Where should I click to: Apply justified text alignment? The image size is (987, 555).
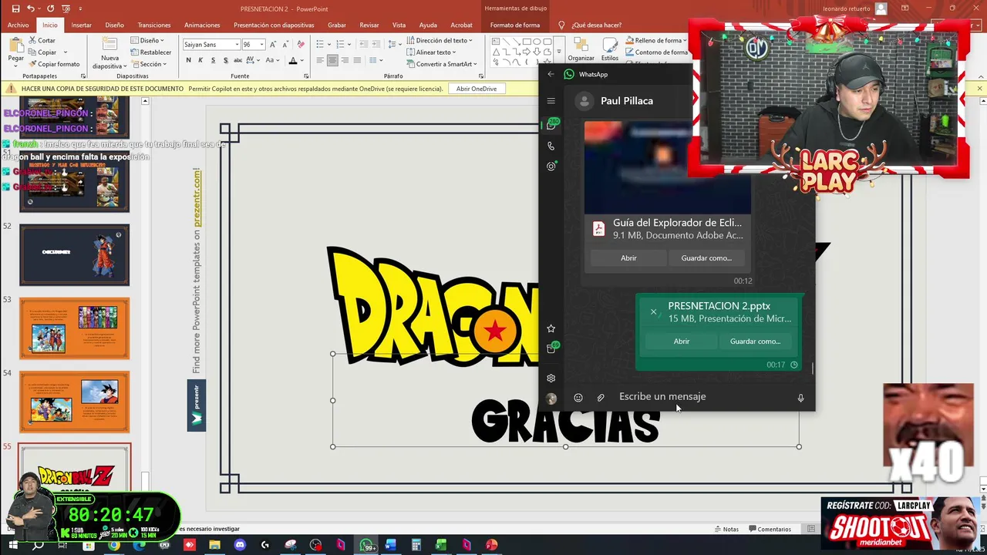pyautogui.click(x=357, y=60)
